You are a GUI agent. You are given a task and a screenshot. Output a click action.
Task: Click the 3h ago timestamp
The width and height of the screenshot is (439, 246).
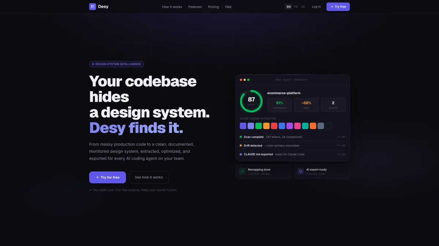pyautogui.click(x=341, y=154)
